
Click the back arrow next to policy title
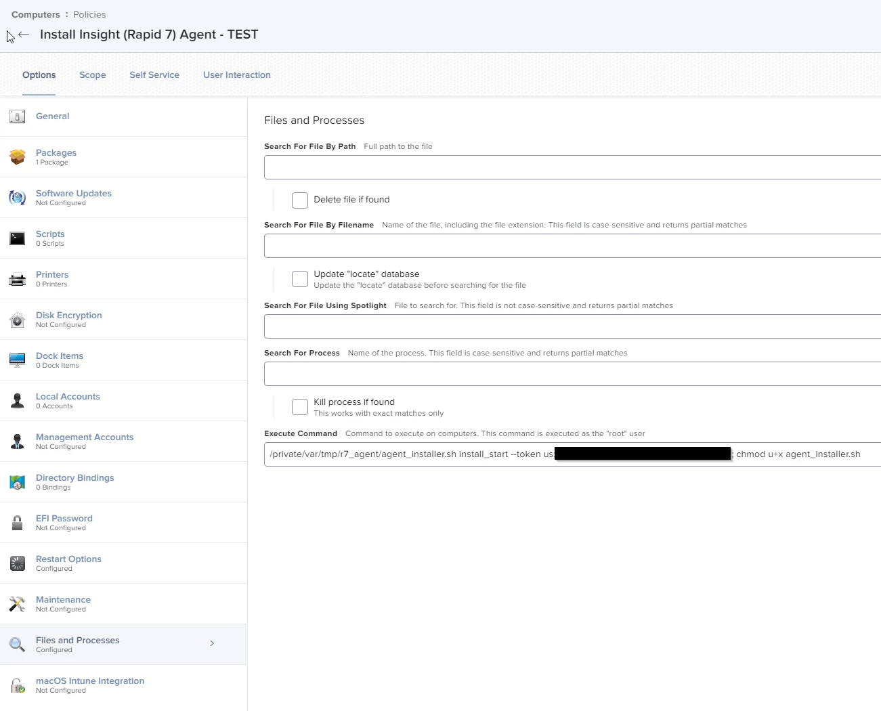tap(24, 35)
